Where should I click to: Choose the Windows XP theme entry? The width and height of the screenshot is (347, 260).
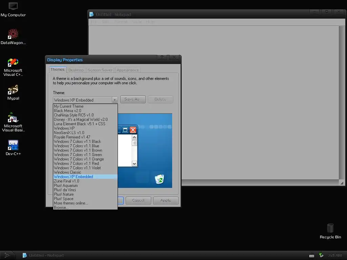pos(85,128)
